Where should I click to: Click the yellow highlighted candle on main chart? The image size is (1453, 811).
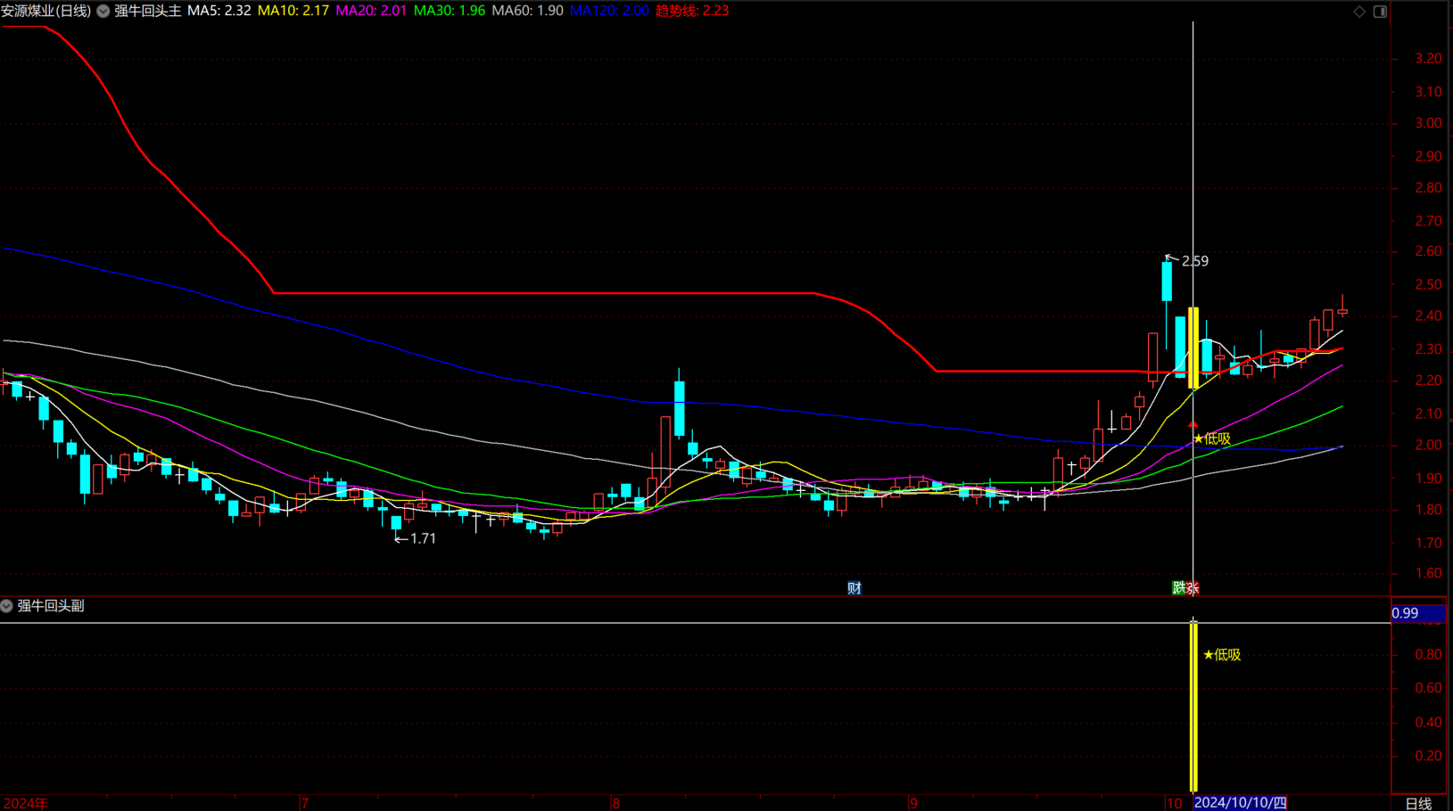coord(1193,348)
